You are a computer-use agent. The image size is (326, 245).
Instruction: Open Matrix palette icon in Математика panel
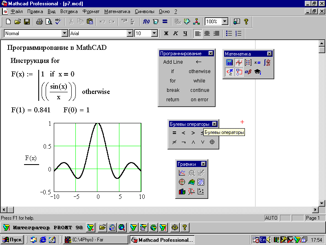coord(248,62)
